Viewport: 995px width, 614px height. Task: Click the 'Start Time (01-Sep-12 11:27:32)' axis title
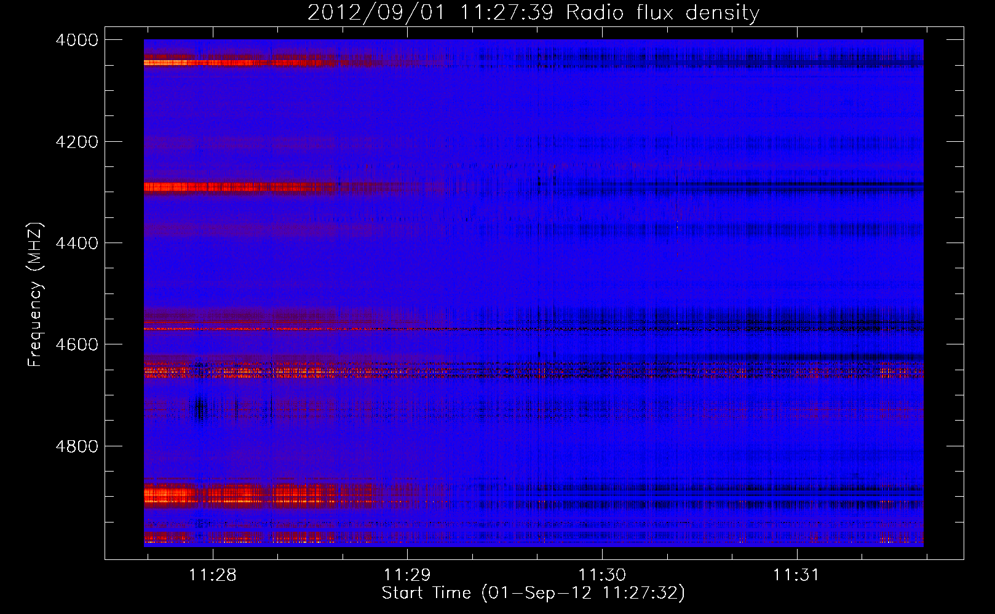pyautogui.click(x=533, y=593)
